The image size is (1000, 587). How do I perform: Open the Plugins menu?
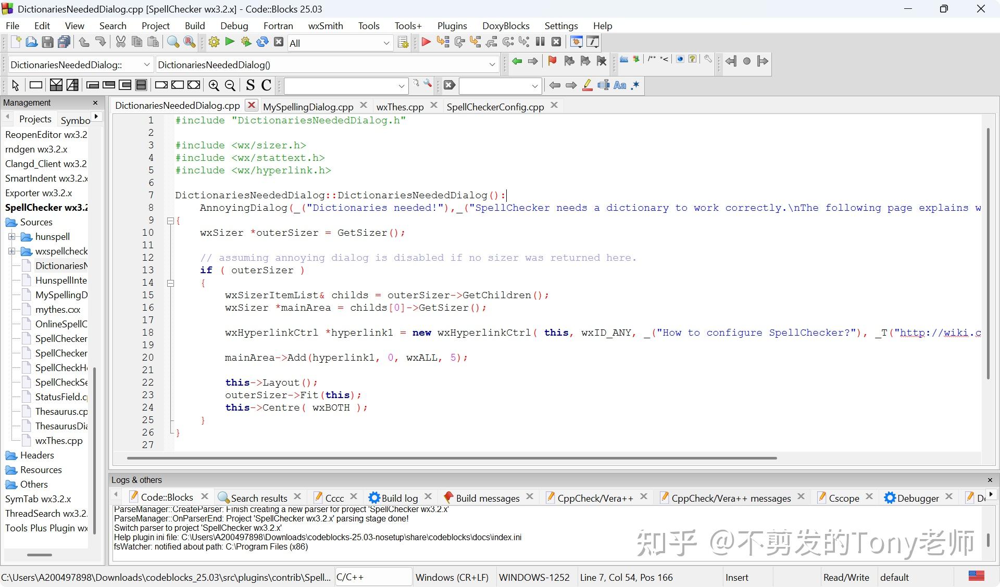[x=452, y=25]
